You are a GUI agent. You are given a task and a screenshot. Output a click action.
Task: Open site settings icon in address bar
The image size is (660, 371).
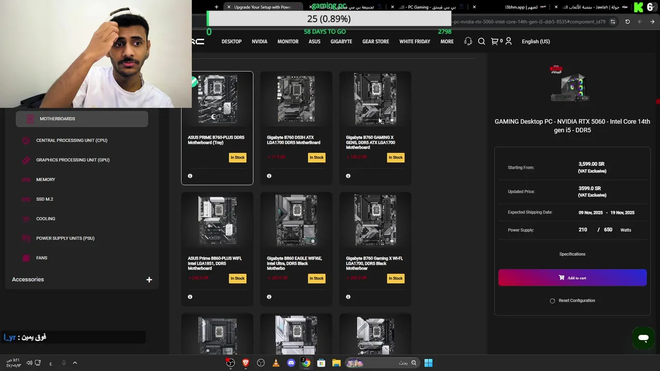(613, 22)
